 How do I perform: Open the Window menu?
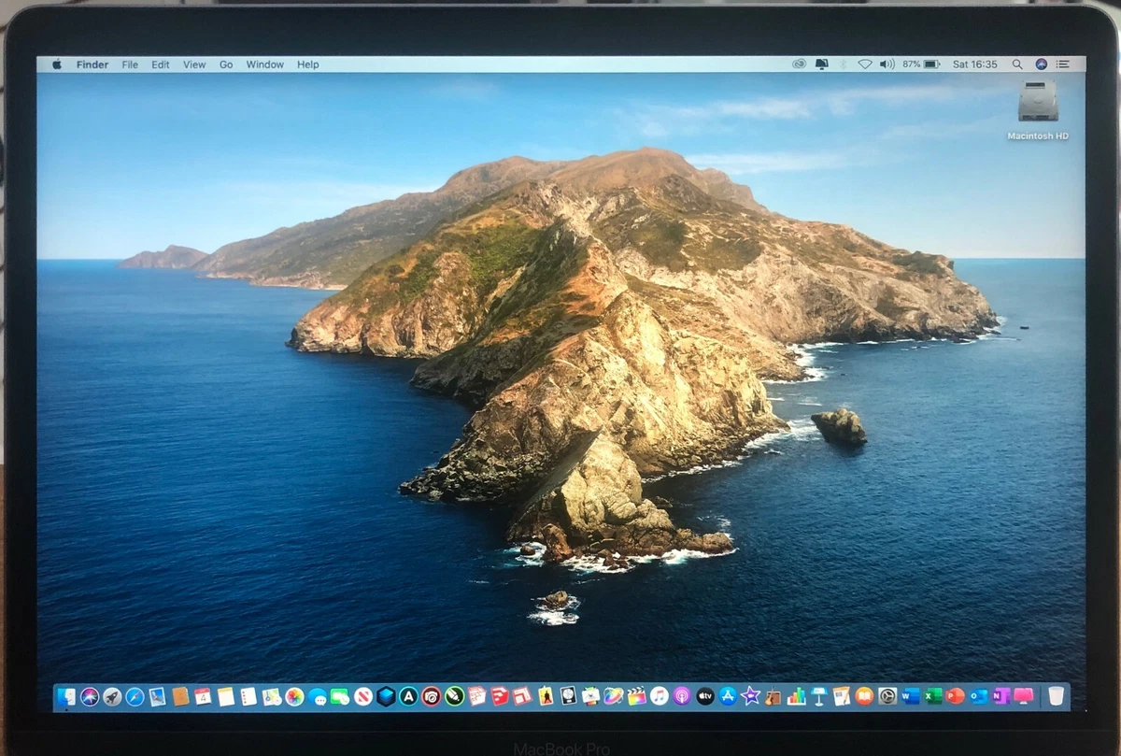tap(265, 64)
